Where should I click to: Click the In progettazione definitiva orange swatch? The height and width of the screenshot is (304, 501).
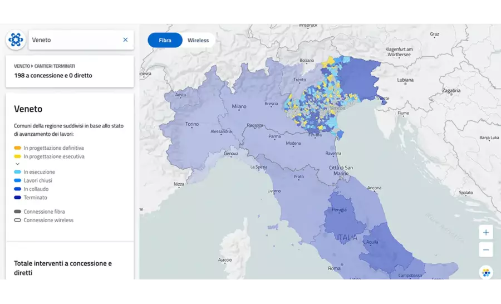tap(18, 148)
